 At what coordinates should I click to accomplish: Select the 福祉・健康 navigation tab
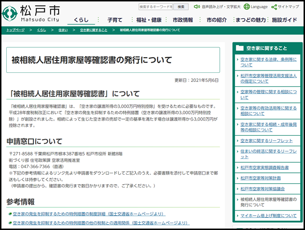point(149,20)
